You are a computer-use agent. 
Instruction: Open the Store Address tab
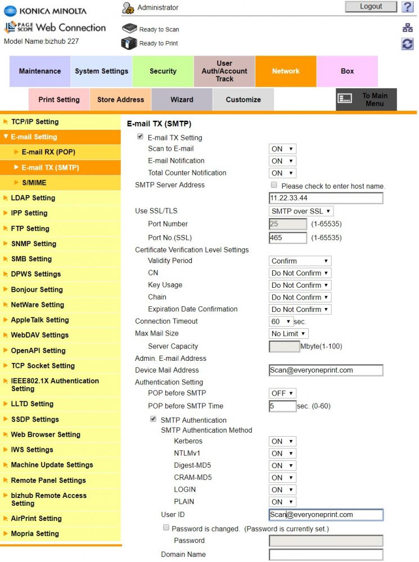tap(120, 99)
